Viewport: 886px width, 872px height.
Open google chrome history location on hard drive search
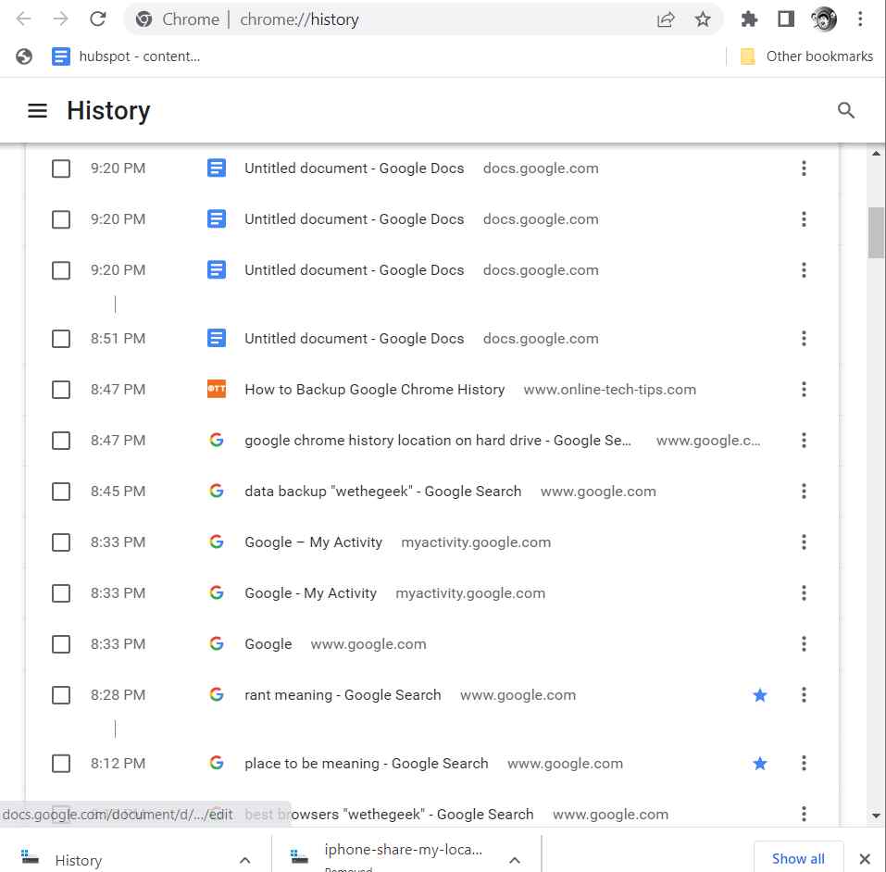click(x=438, y=441)
